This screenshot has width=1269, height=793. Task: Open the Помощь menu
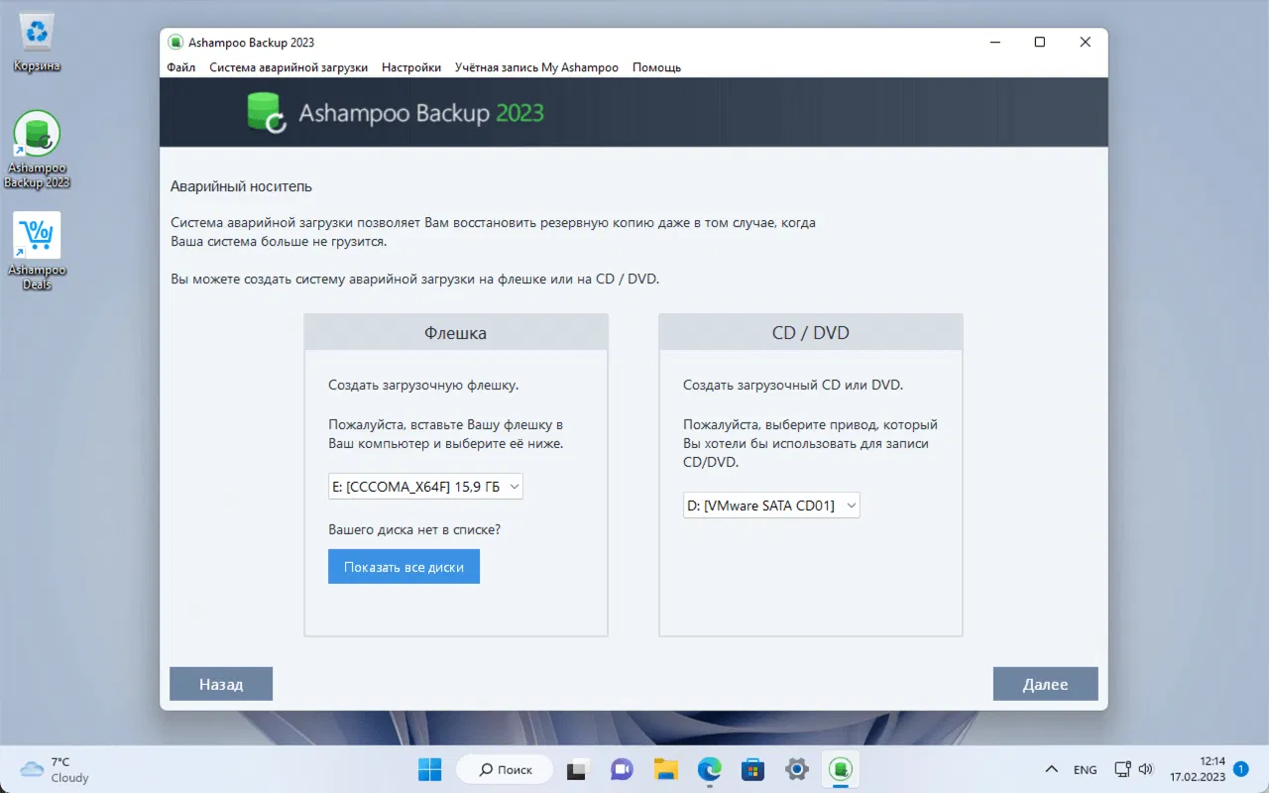tap(656, 67)
